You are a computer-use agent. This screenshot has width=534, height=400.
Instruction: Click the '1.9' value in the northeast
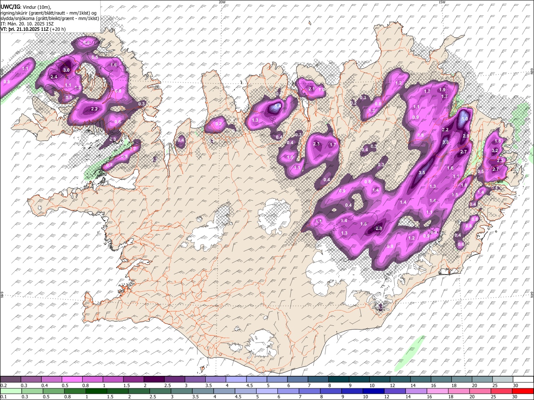(443, 90)
